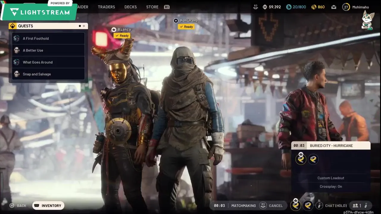This screenshot has width=381, height=214.
Task: Click the R3 icon beside CANCEL
Action: (x=263, y=205)
